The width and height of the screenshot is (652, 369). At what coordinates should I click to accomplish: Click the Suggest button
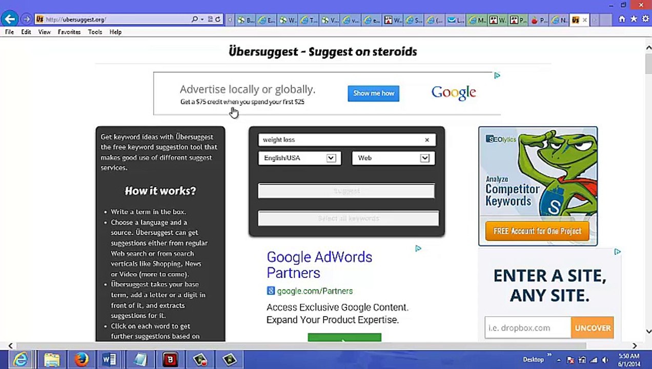[347, 191]
